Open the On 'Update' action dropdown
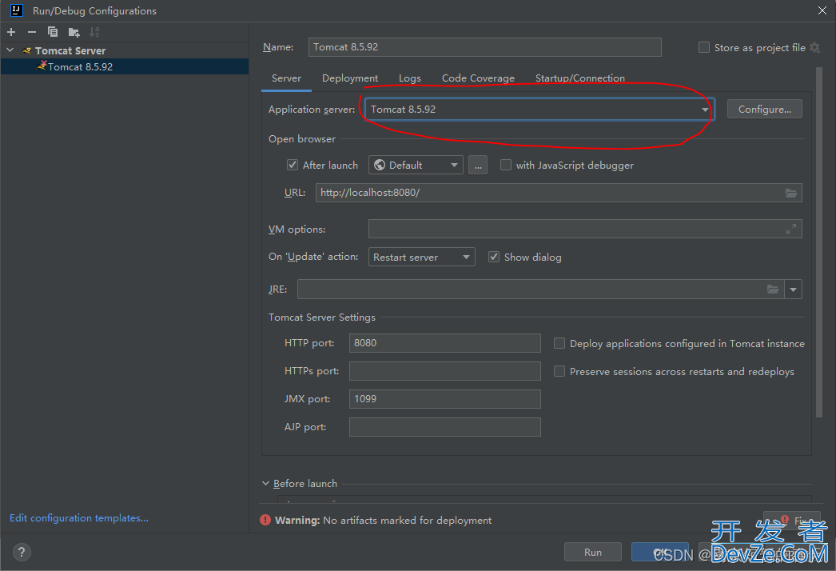This screenshot has height=571, width=836. click(x=421, y=258)
